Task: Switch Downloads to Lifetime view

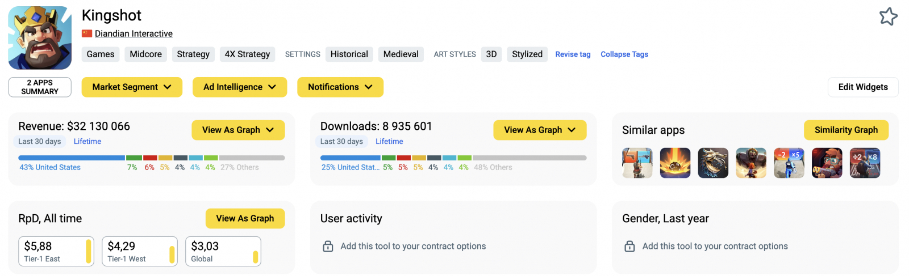Action: click(x=389, y=142)
